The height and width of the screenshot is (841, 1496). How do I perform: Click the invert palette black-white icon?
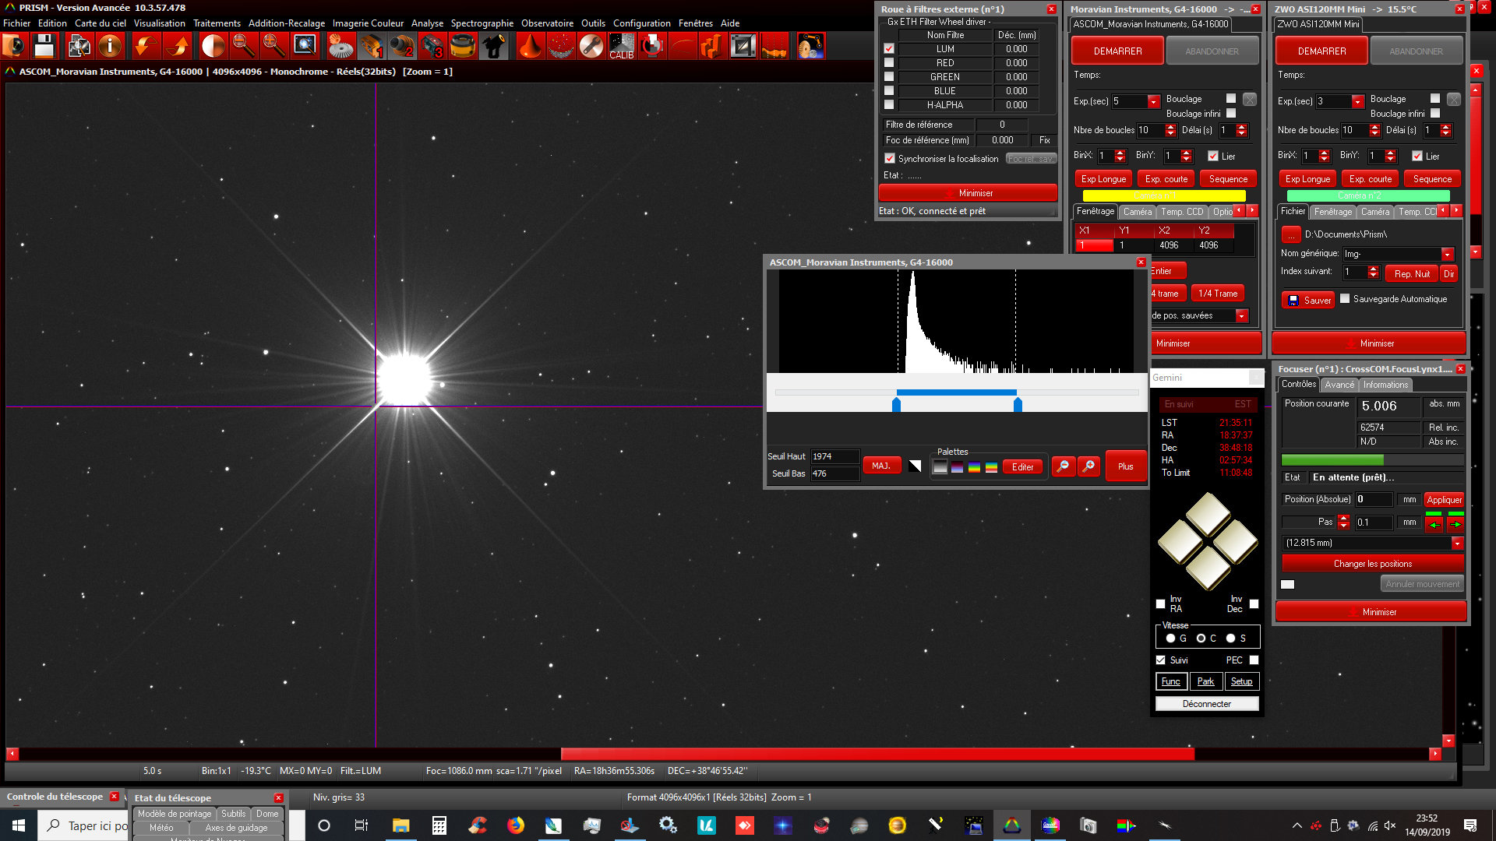pyautogui.click(x=915, y=466)
